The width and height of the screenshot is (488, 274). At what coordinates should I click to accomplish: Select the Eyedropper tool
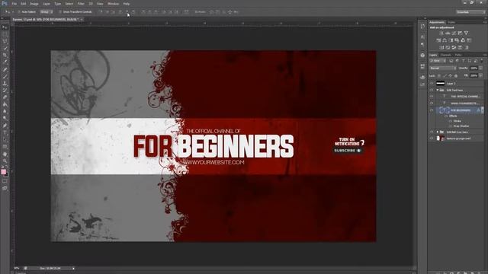(x=5, y=62)
